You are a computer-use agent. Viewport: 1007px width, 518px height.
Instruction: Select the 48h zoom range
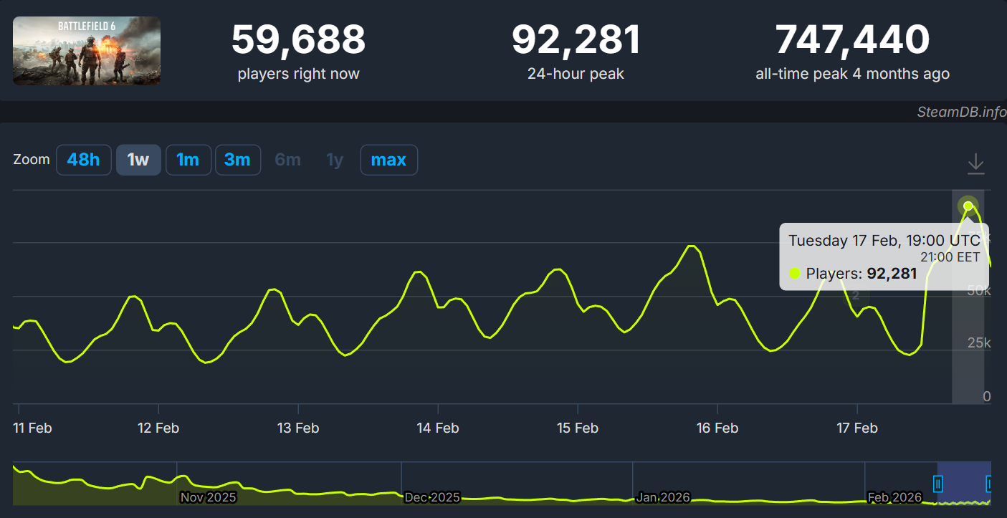(84, 160)
